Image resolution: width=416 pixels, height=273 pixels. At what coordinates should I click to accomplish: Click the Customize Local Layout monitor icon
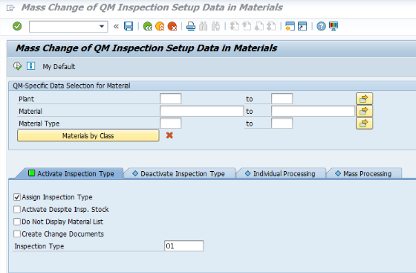pos(334,26)
